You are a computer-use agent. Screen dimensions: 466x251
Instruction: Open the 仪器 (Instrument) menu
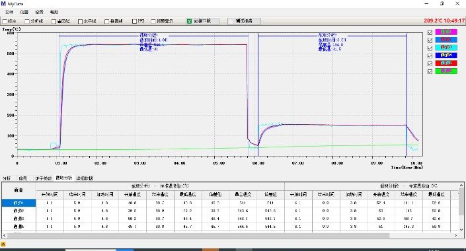click(x=24, y=12)
